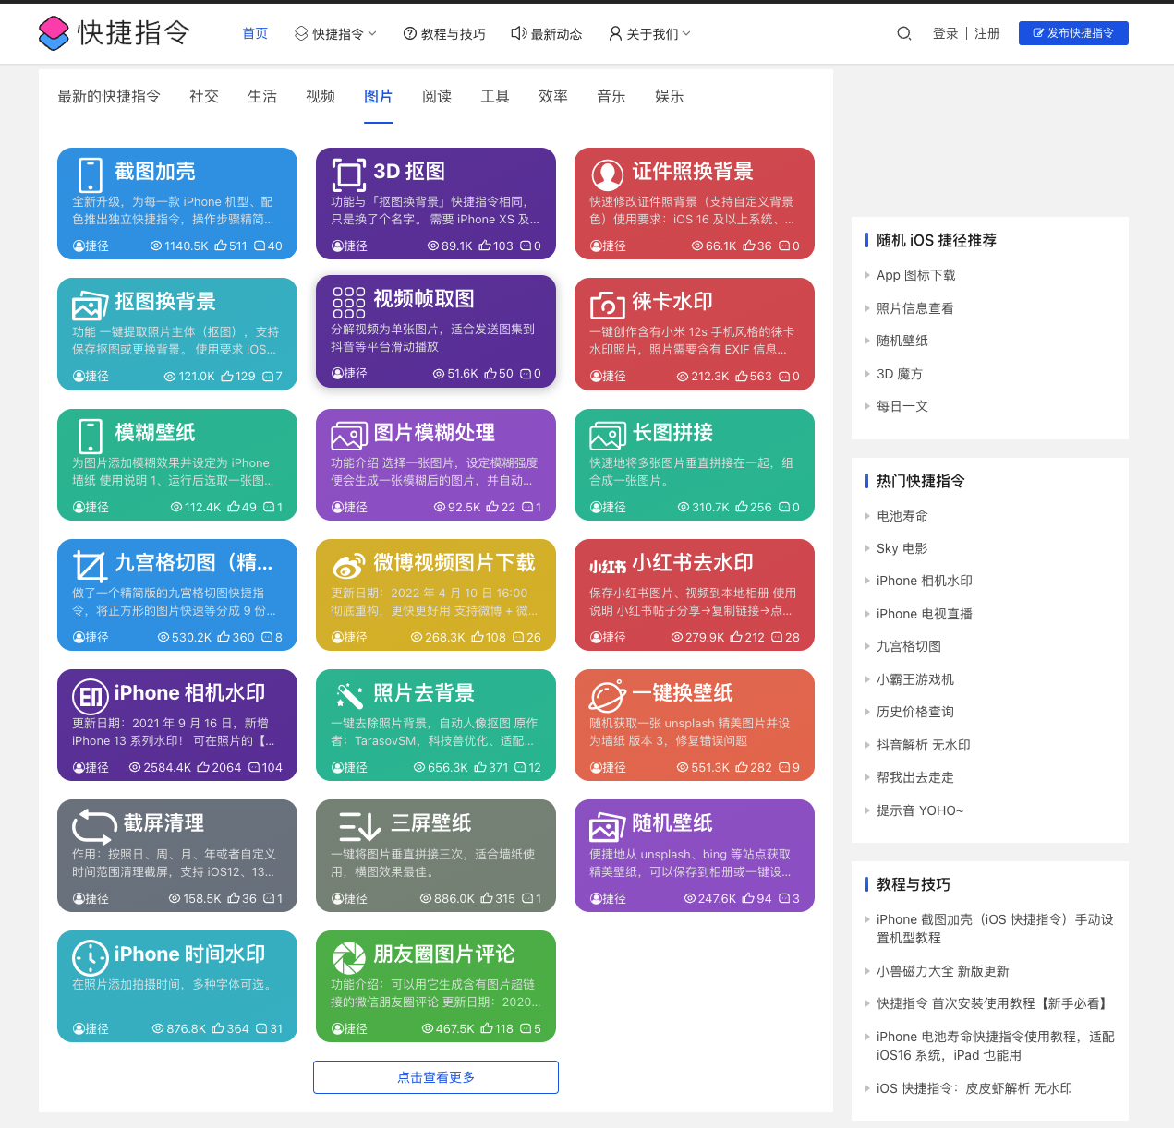Image resolution: width=1174 pixels, height=1128 pixels.
Task: Open the 登录 login link
Action: point(945,33)
